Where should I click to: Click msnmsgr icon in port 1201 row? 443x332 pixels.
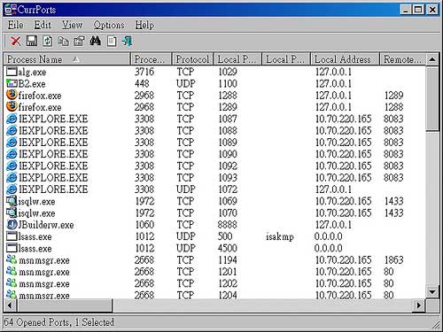pyautogui.click(x=12, y=272)
